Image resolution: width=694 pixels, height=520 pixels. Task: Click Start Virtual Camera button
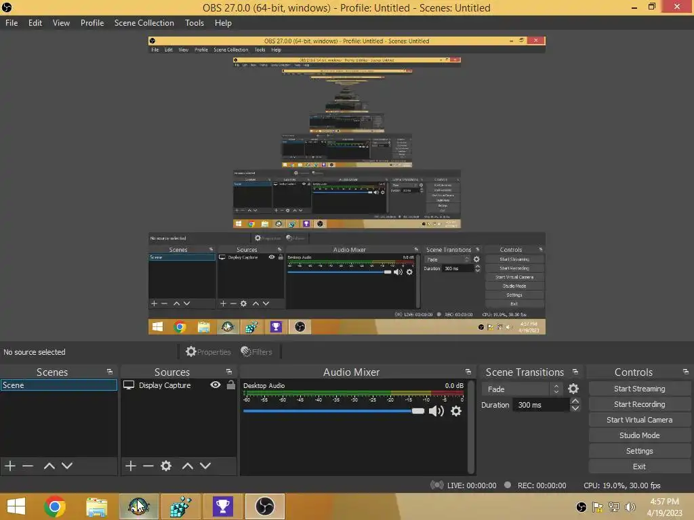[x=639, y=420]
